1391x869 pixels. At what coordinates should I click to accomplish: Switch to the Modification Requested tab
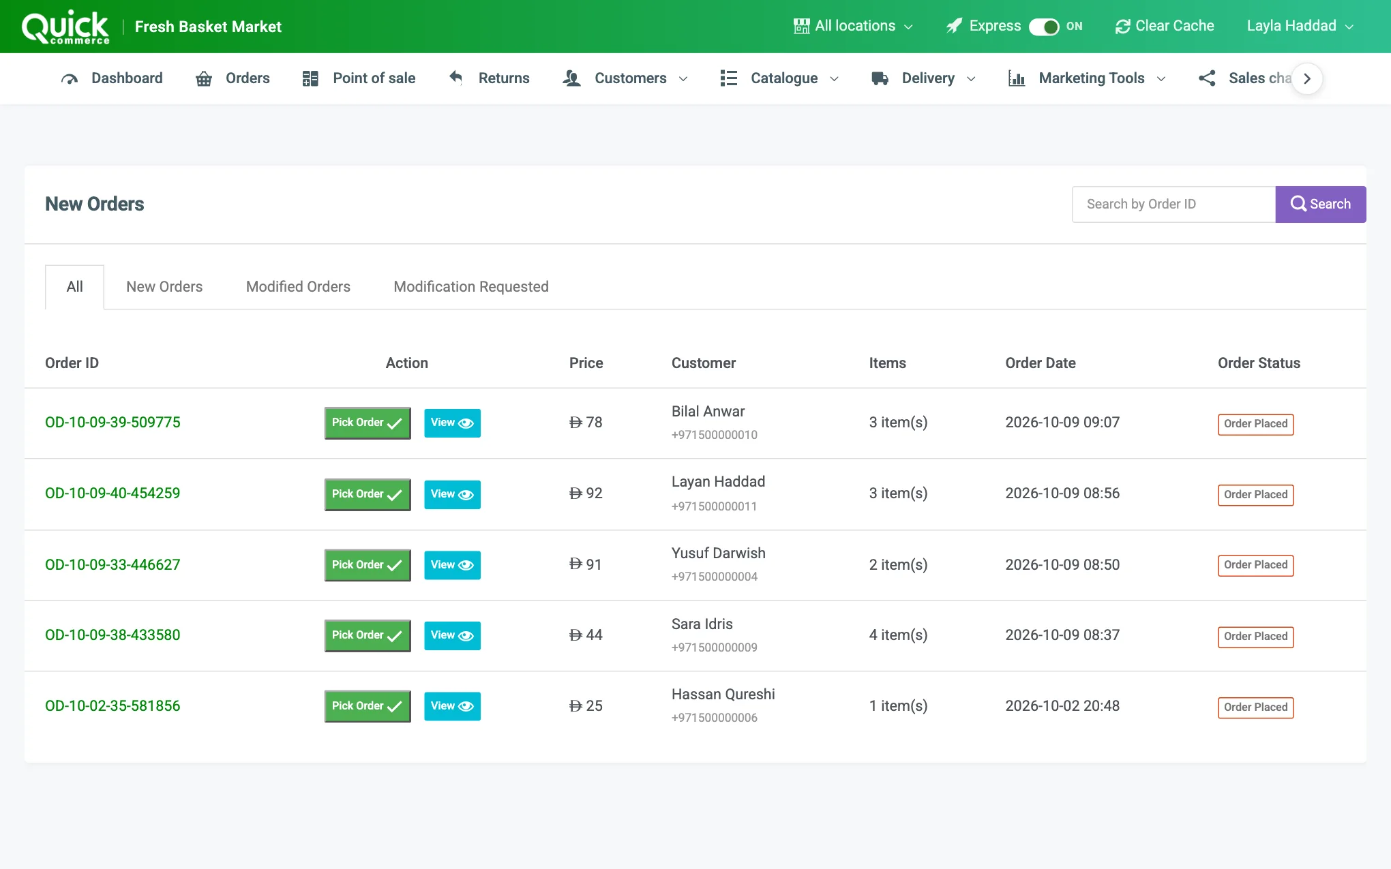pos(471,287)
